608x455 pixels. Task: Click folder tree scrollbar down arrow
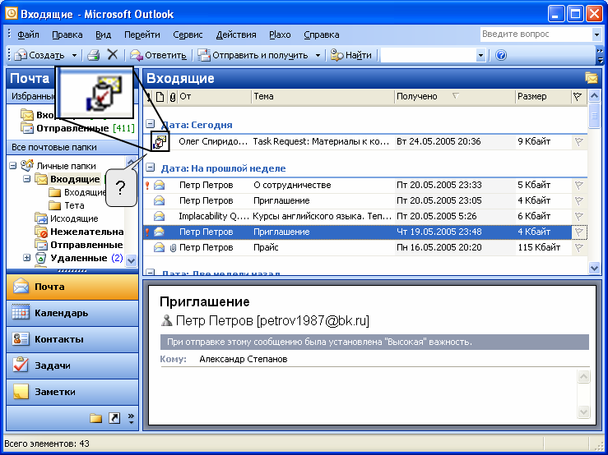pos(131,260)
